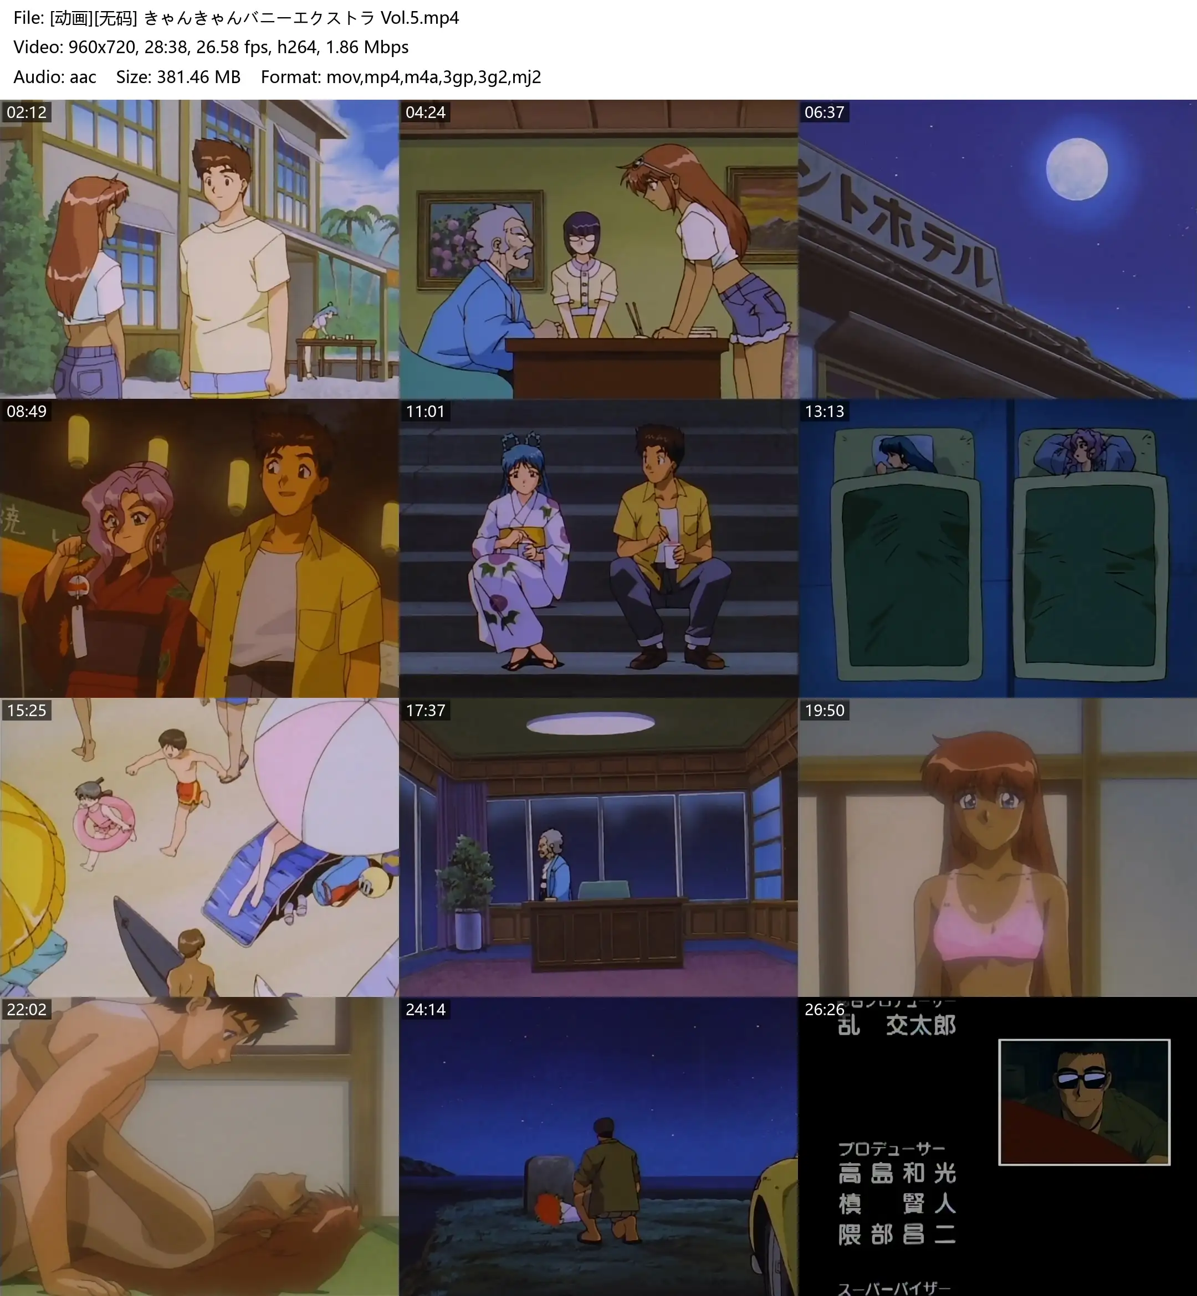Open the frame stamped 19:50
The height and width of the screenshot is (1296, 1197).
997,847
